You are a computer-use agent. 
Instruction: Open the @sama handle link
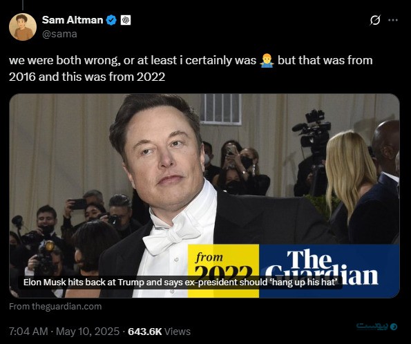(x=59, y=34)
